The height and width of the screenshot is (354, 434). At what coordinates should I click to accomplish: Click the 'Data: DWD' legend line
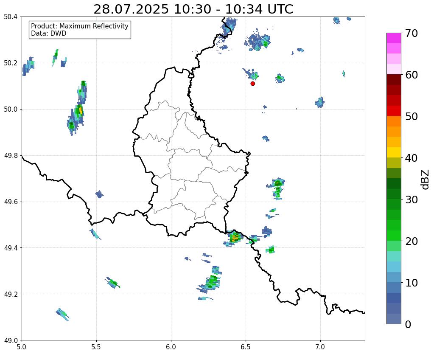point(49,34)
